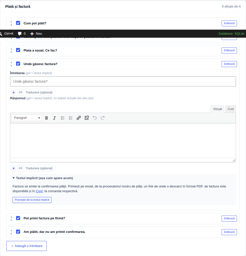Insert a link using the chain icon
Image resolution: width=246 pixels, height=256 pixels.
click(x=79, y=118)
